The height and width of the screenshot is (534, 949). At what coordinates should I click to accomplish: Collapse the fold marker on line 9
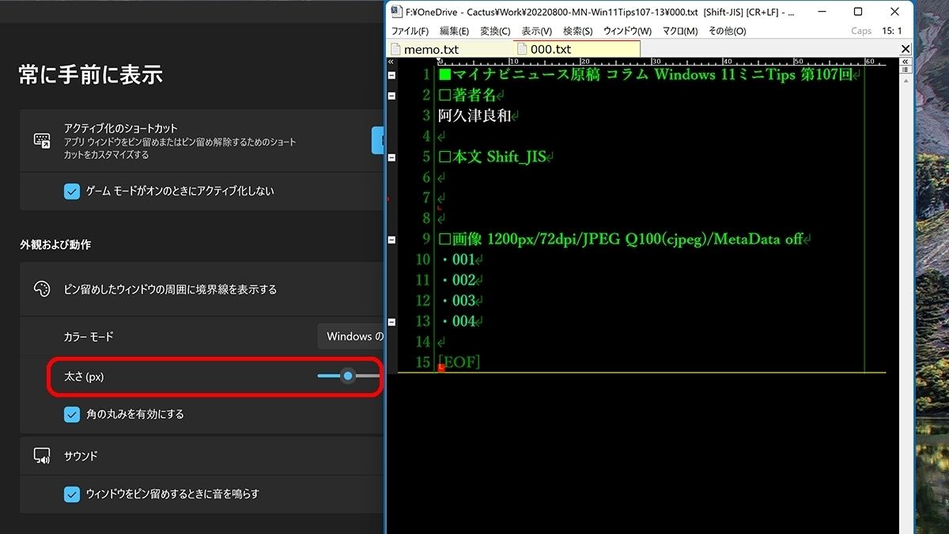pos(391,240)
